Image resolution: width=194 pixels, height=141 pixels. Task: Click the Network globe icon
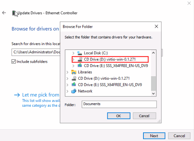coord(74,91)
